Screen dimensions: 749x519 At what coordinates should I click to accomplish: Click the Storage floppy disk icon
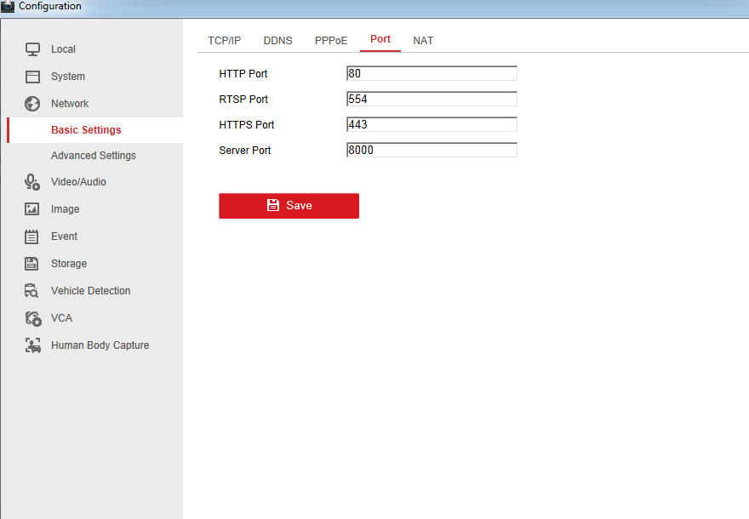(x=32, y=264)
